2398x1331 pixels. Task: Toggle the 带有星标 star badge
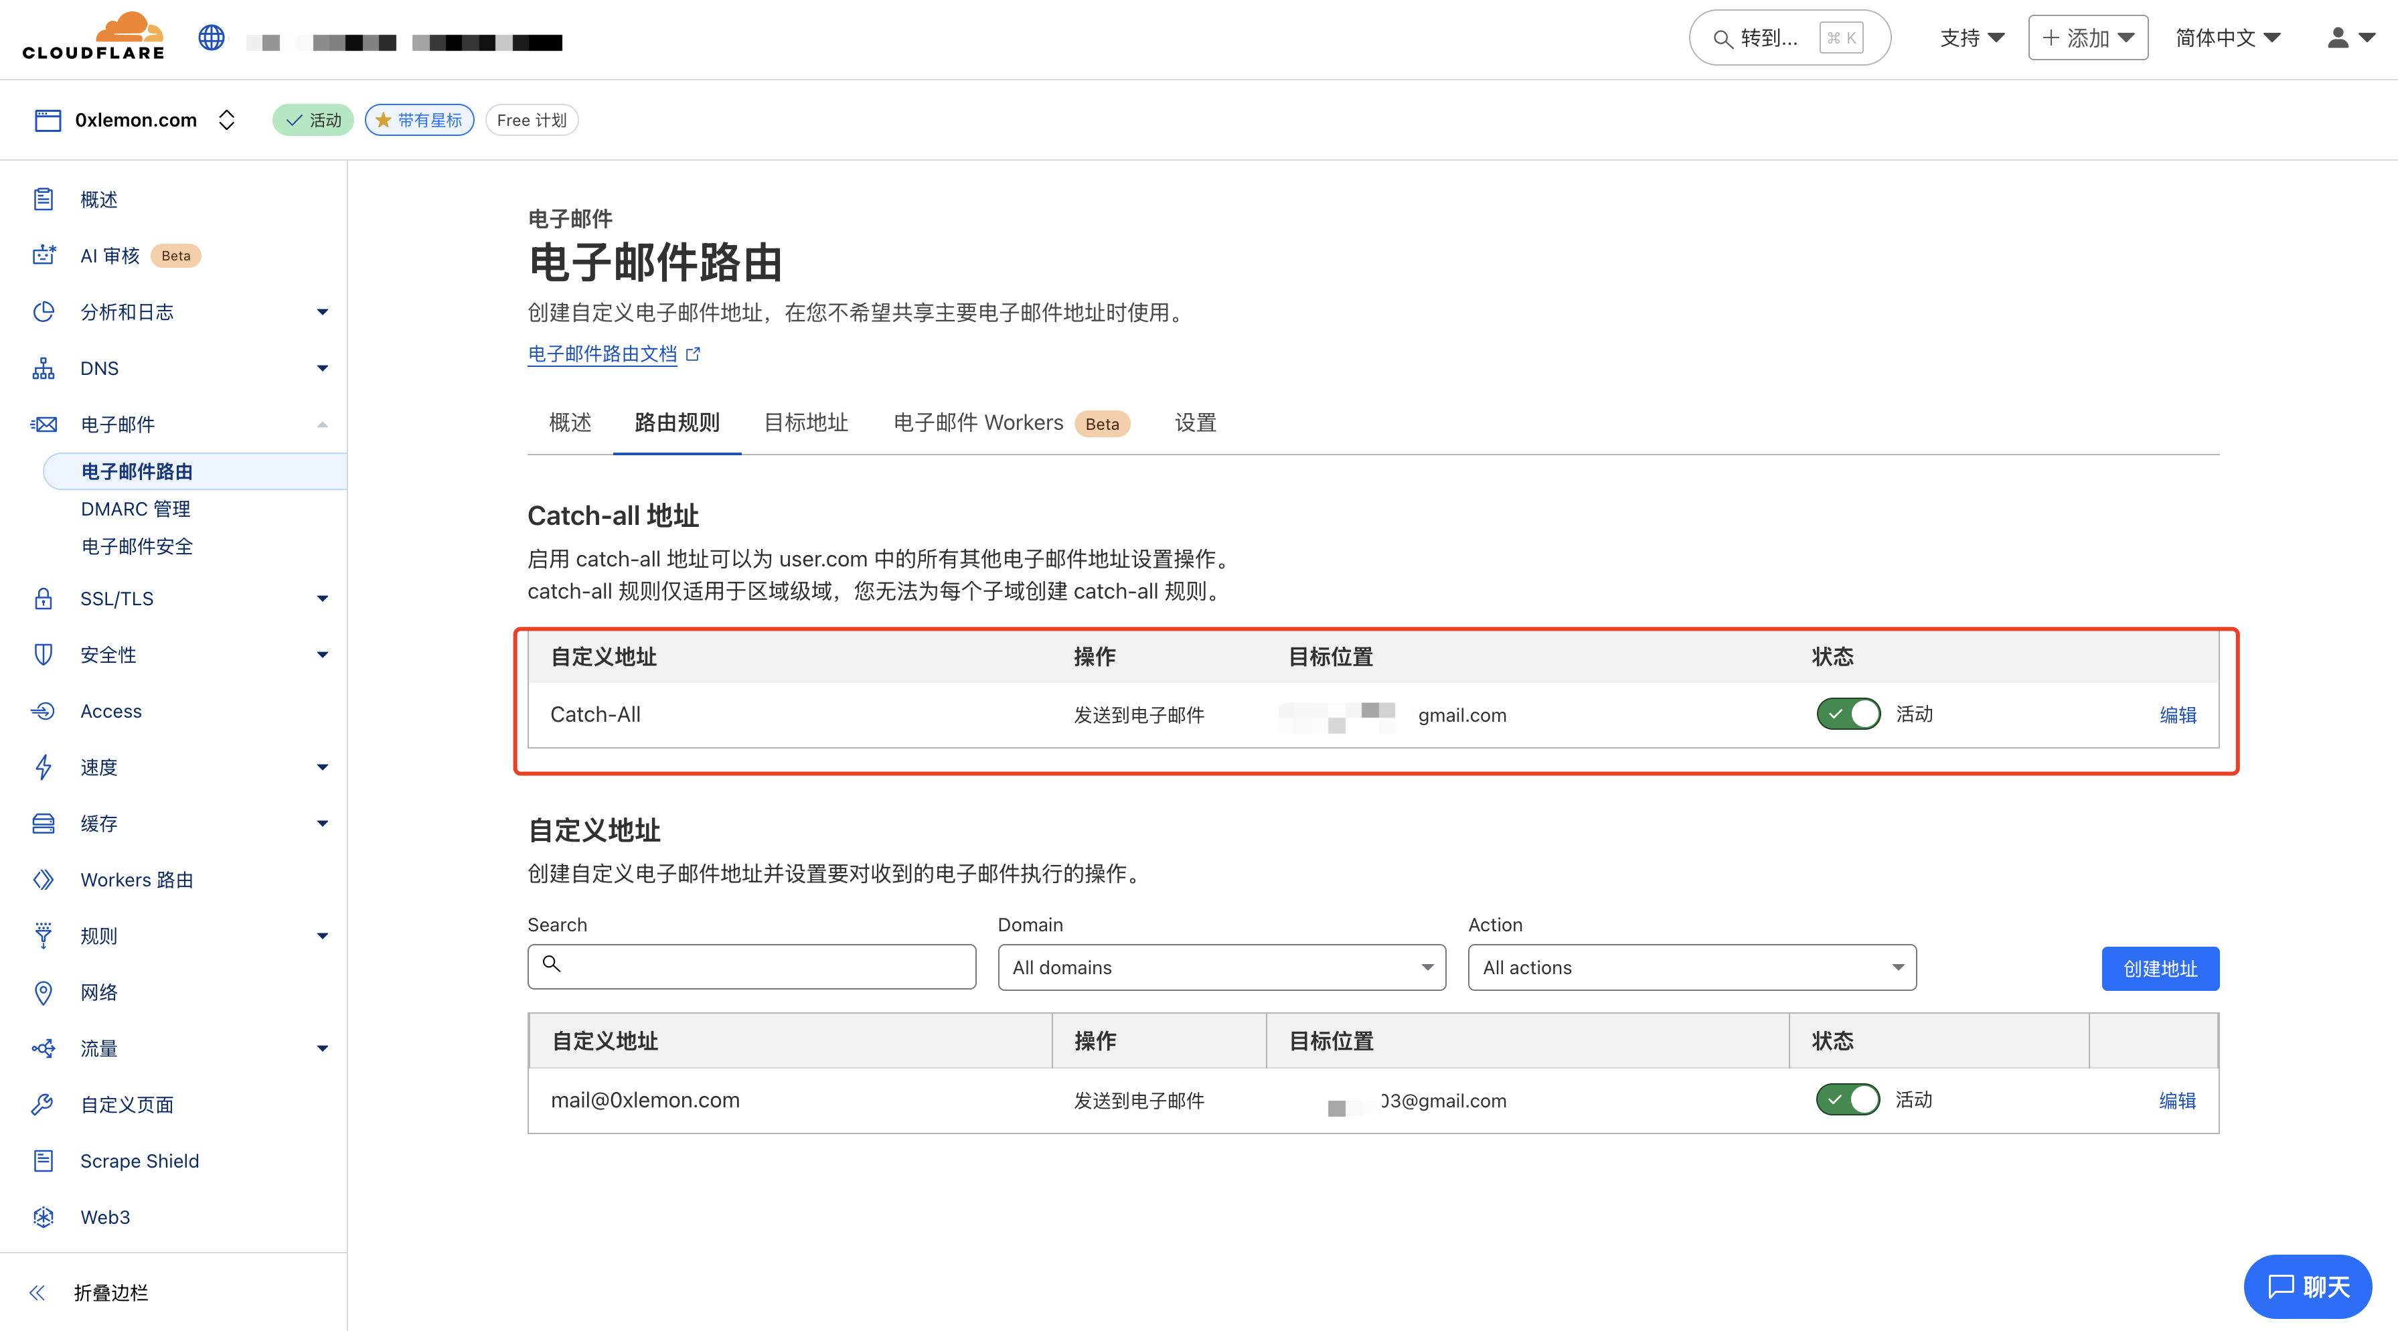pyautogui.click(x=420, y=120)
